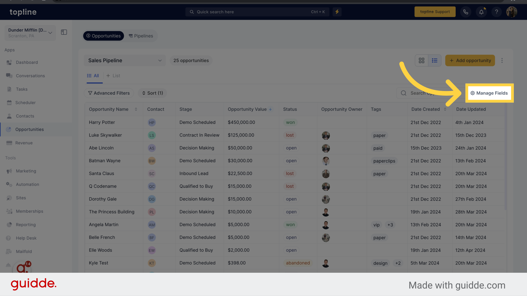
Task: Click the table vertical scrollbar
Action: click(x=506, y=157)
